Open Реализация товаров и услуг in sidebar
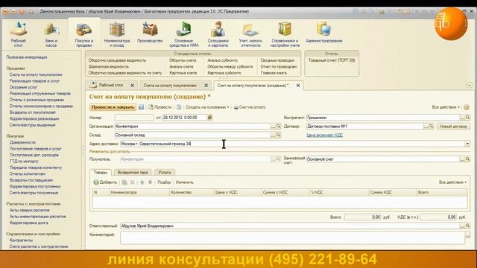Screen dimensions: 477x268 tap(34, 81)
